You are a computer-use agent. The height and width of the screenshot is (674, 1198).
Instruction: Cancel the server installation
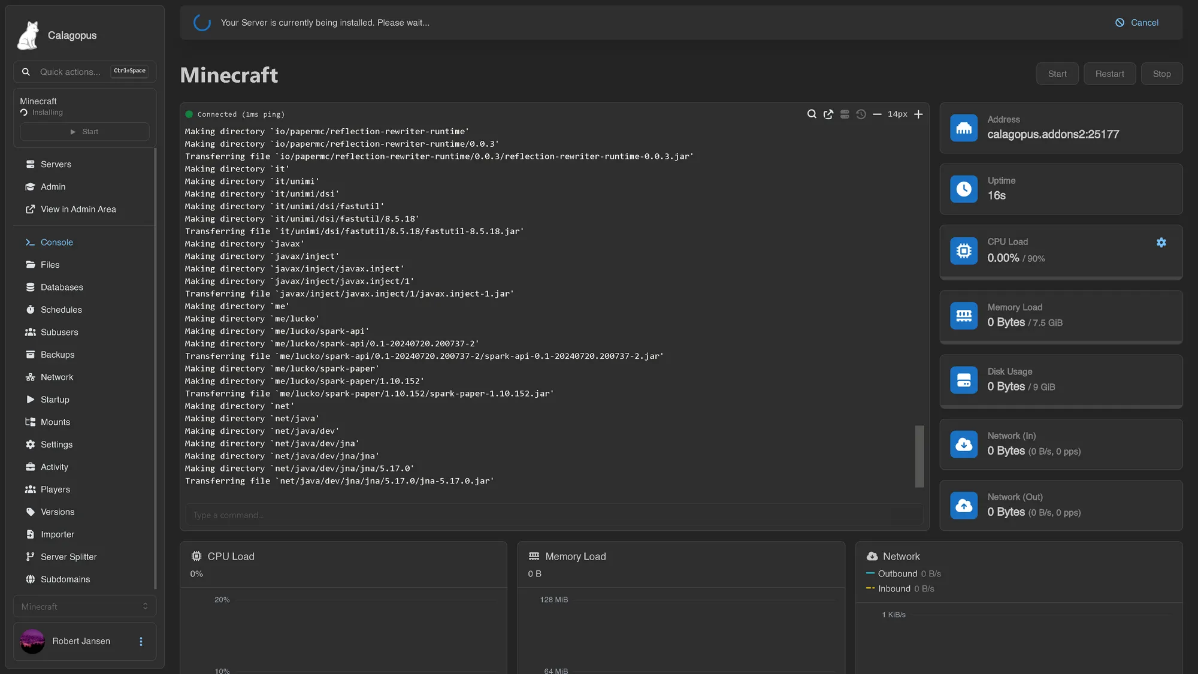coord(1137,23)
